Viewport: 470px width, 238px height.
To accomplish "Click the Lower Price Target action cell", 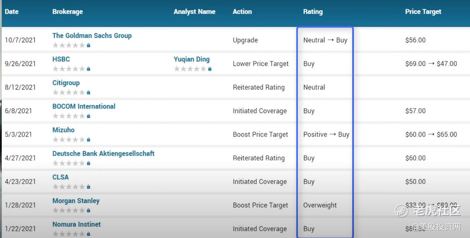I will coord(261,64).
